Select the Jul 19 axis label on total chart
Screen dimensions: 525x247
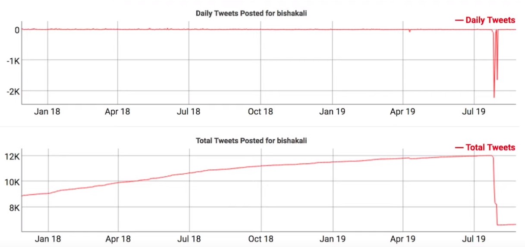click(x=474, y=238)
